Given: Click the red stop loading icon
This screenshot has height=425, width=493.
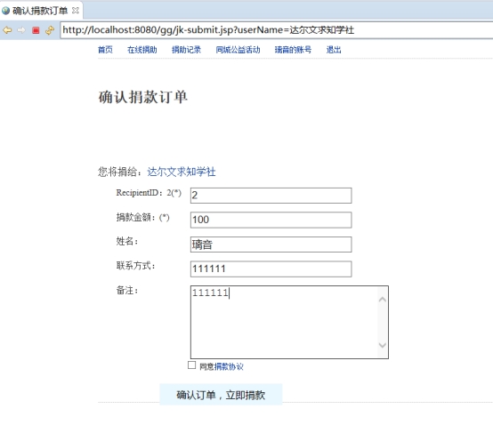Looking at the screenshot, I should pos(36,30).
